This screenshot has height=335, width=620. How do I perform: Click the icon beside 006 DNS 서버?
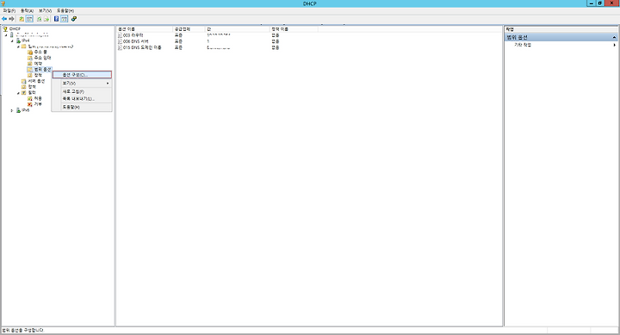point(120,41)
